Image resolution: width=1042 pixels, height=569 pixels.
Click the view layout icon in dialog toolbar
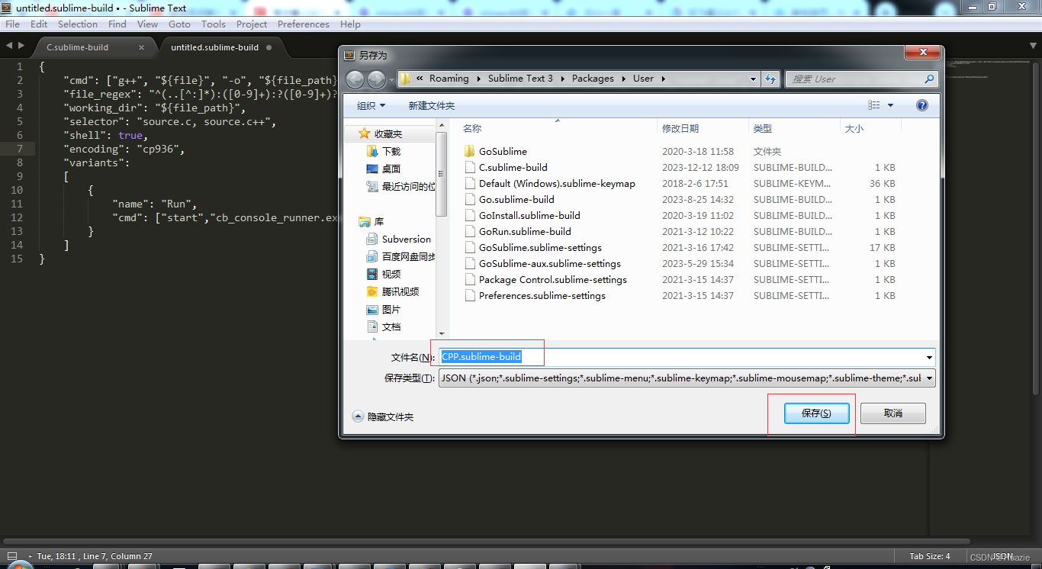point(874,105)
